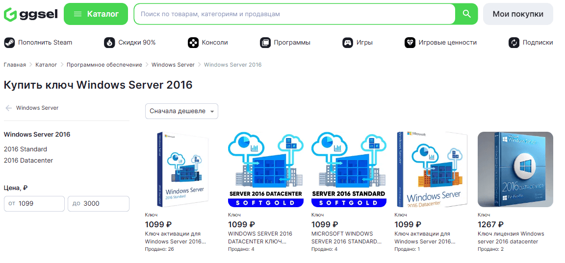Click the Консоли four-dots icon
Screen dimensions: 565x263
(193, 43)
